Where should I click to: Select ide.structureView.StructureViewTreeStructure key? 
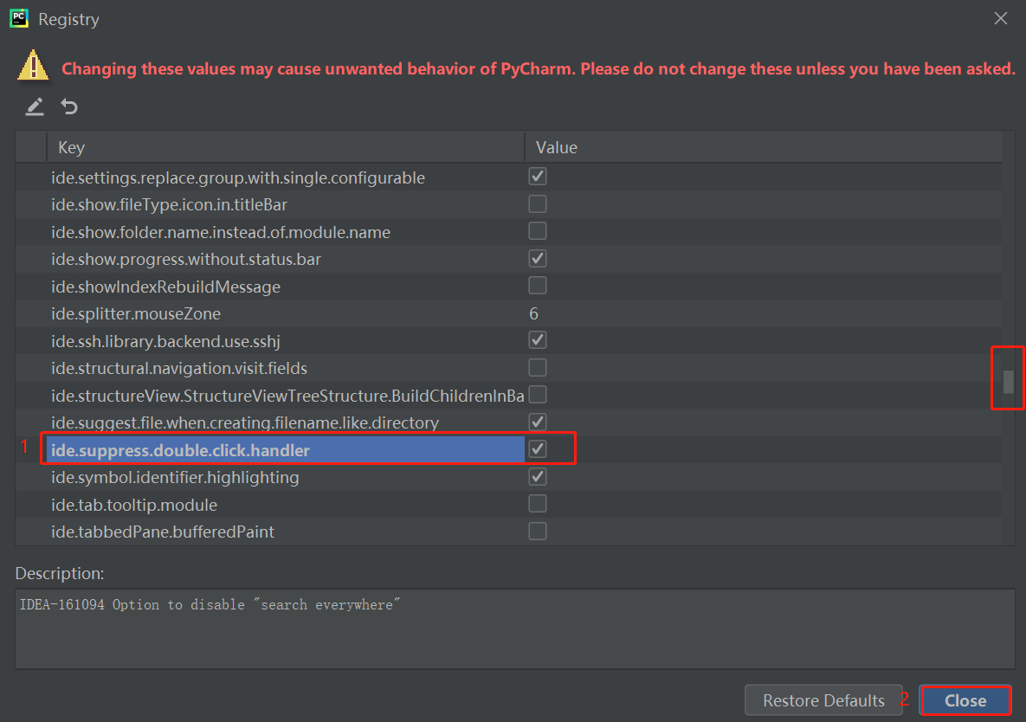(x=287, y=396)
